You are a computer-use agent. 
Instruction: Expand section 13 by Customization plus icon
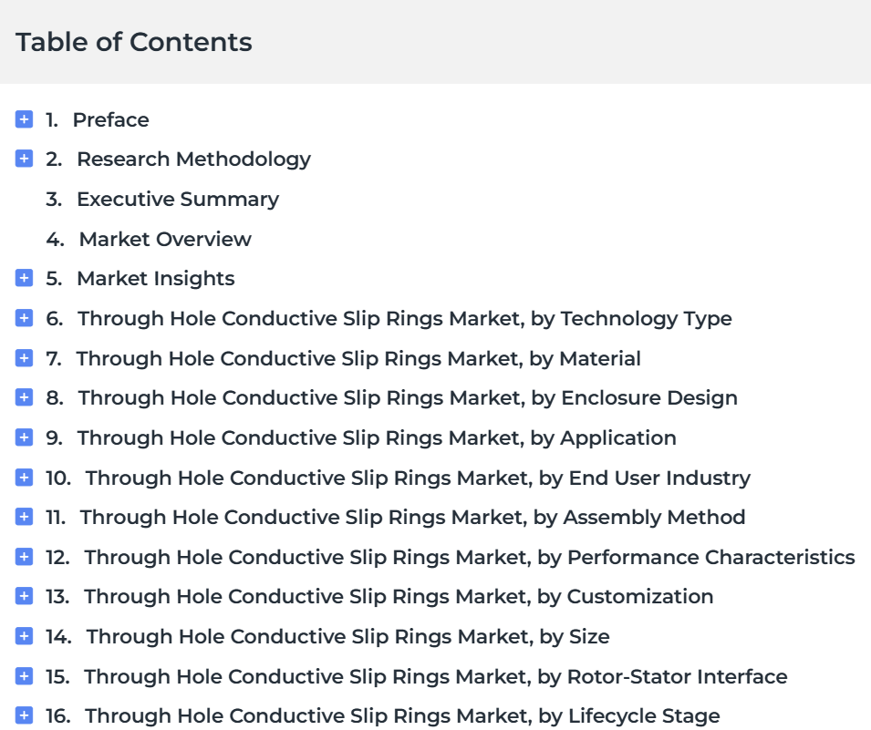point(24,596)
